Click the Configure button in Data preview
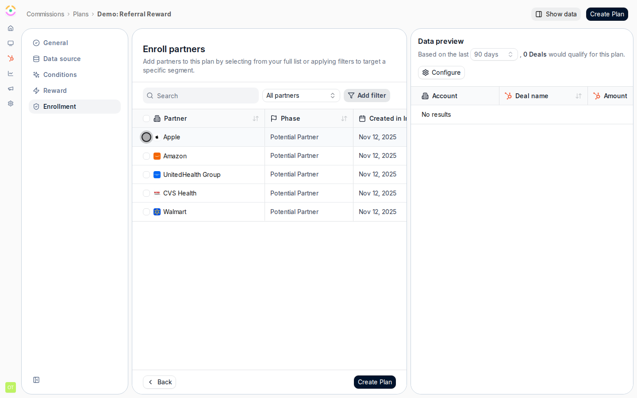 click(441, 73)
